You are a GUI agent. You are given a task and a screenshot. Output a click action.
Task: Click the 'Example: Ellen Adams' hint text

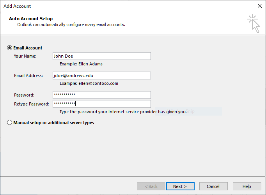pyautogui.click(x=81, y=64)
